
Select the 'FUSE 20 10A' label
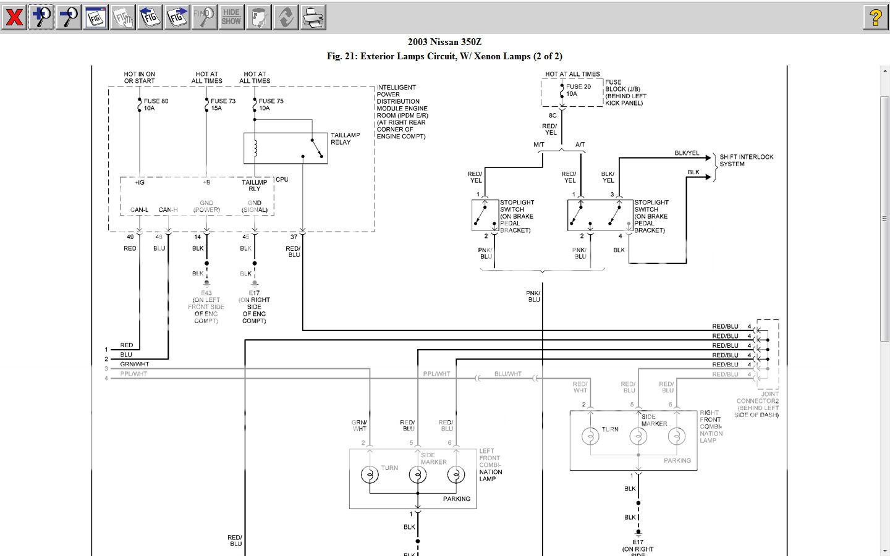coord(578,90)
